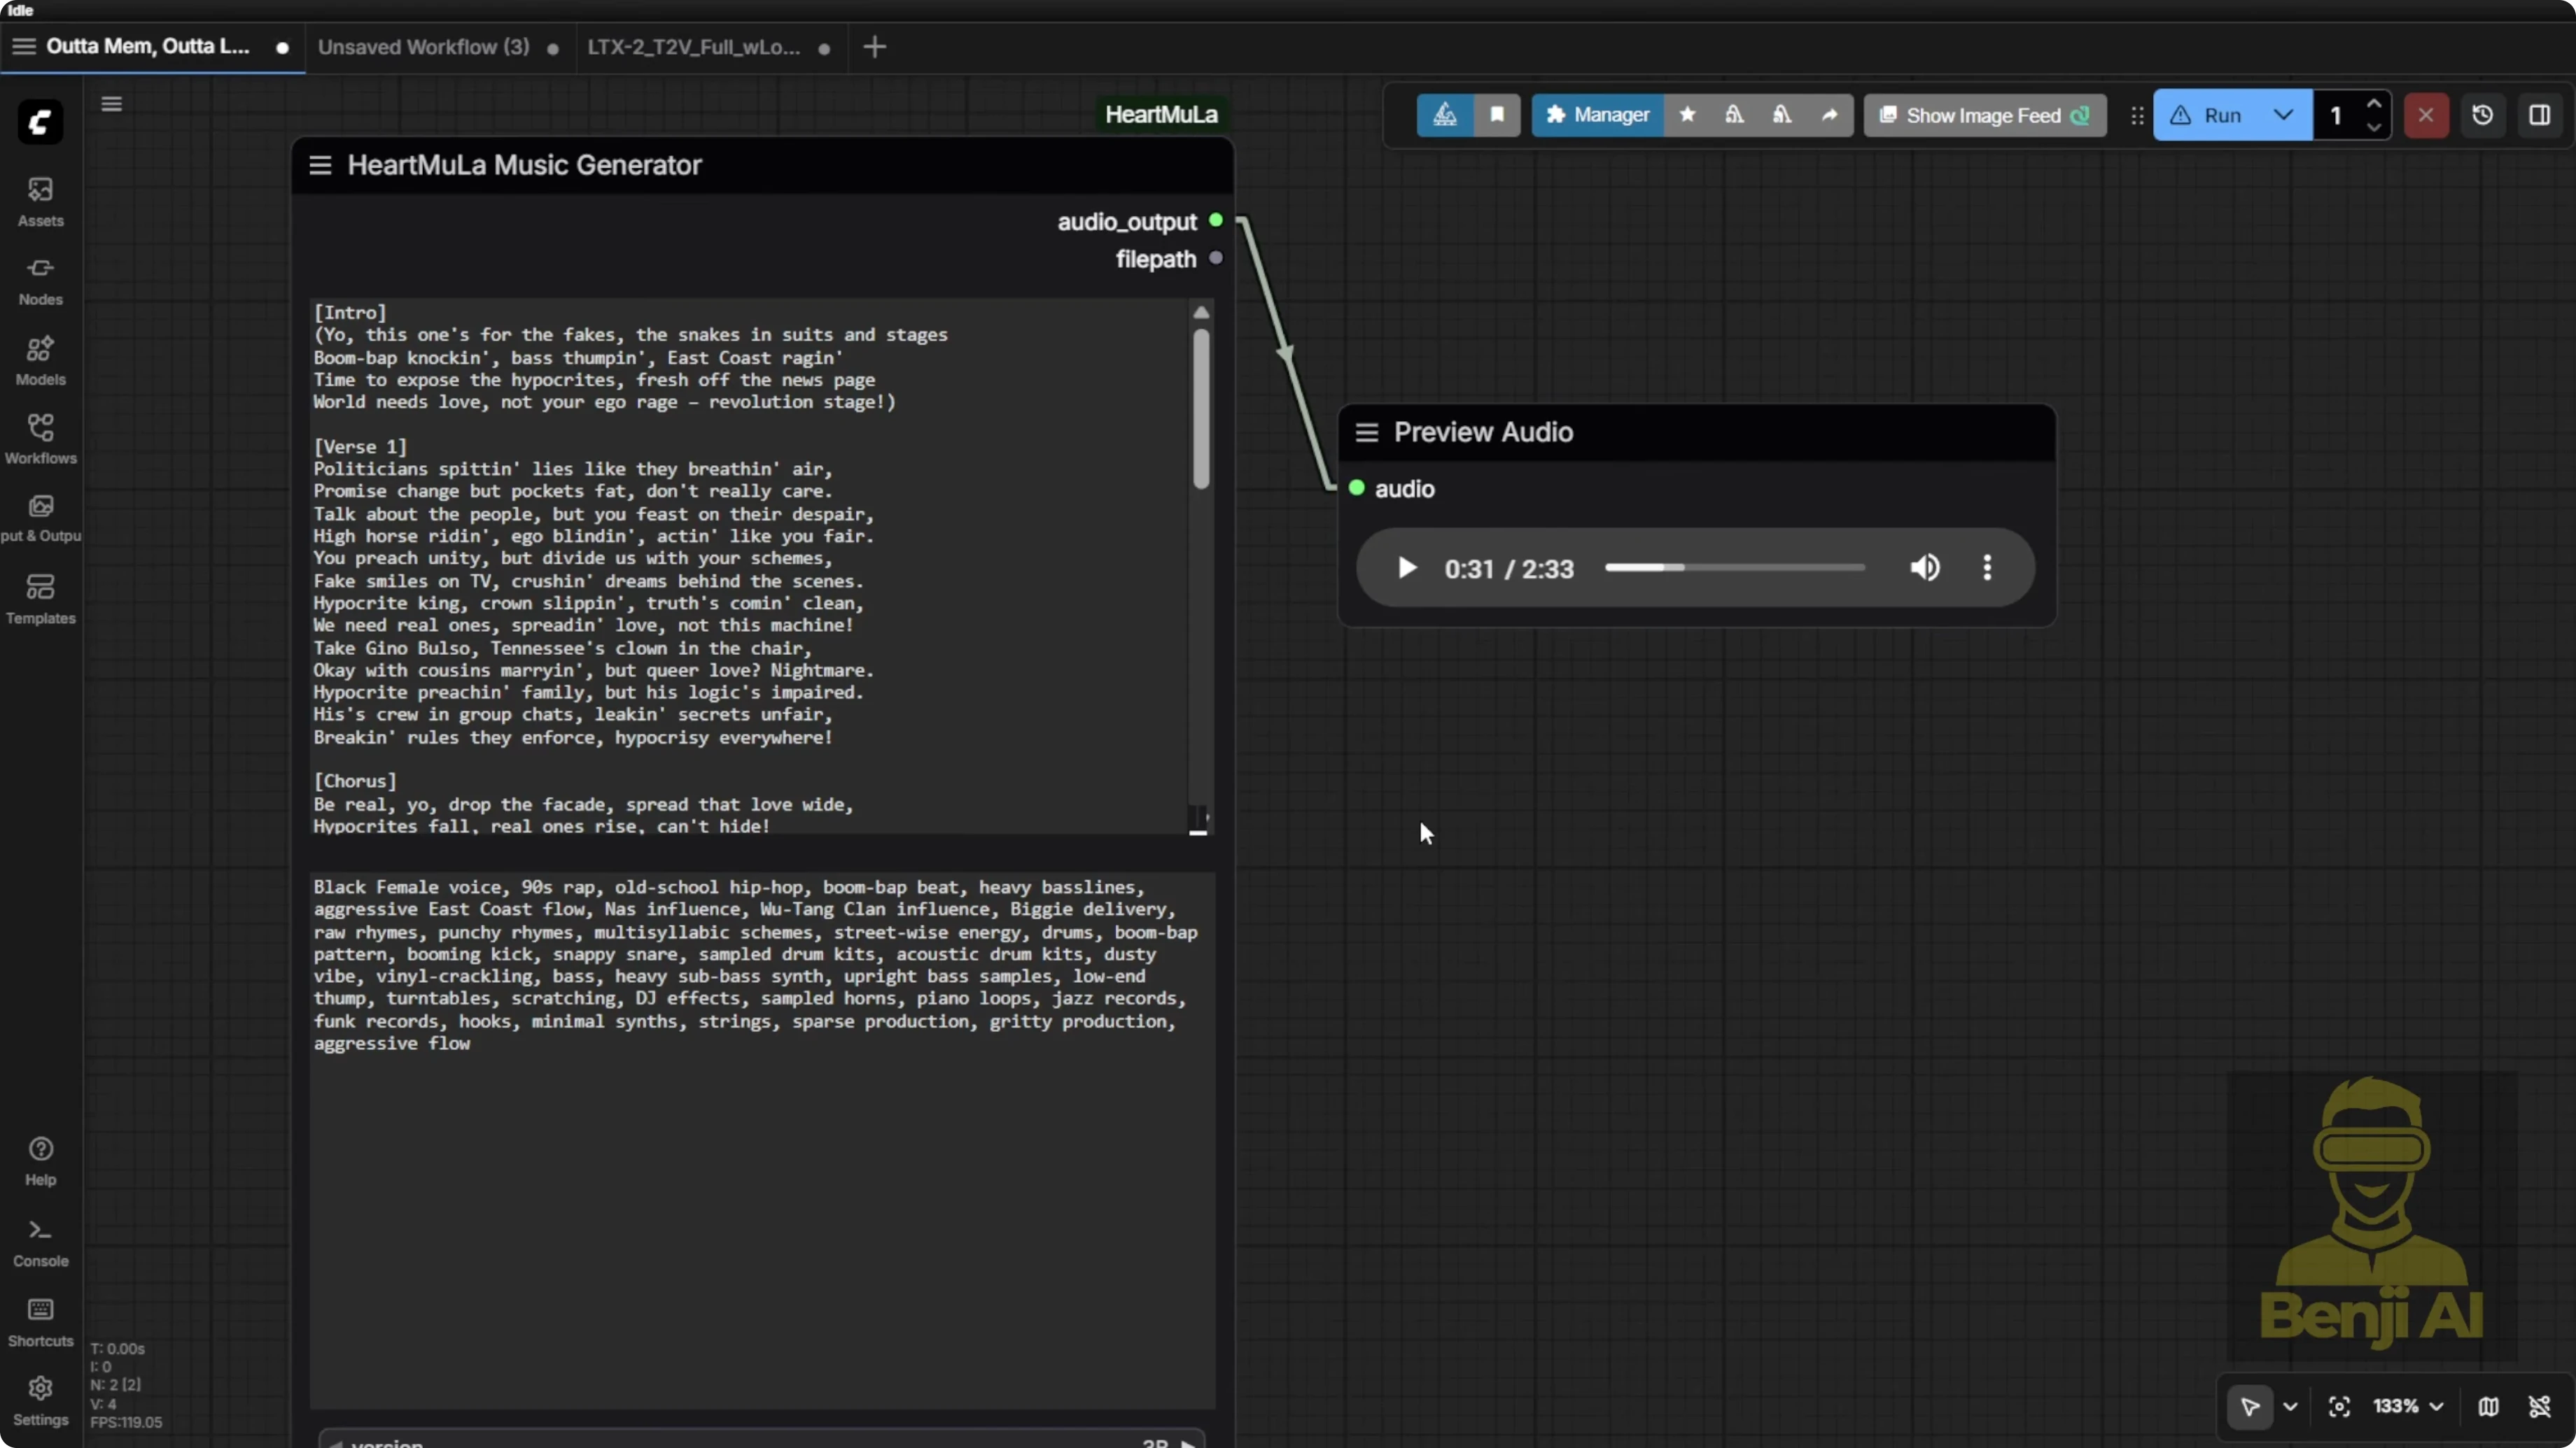Open the Manager button
Screen dimensions: 2576x1448
1597,115
